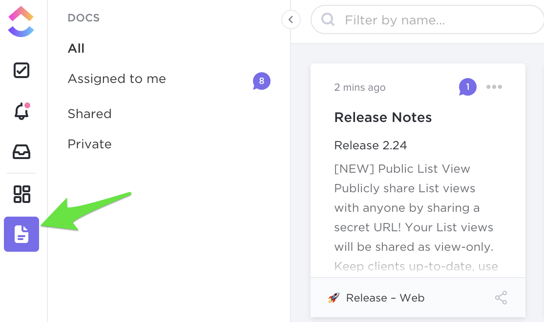Open the Dashboards grid icon

pyautogui.click(x=21, y=194)
